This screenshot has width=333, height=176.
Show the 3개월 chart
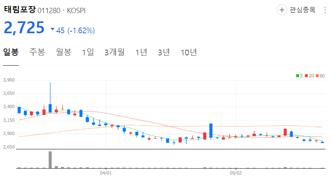[114, 52]
